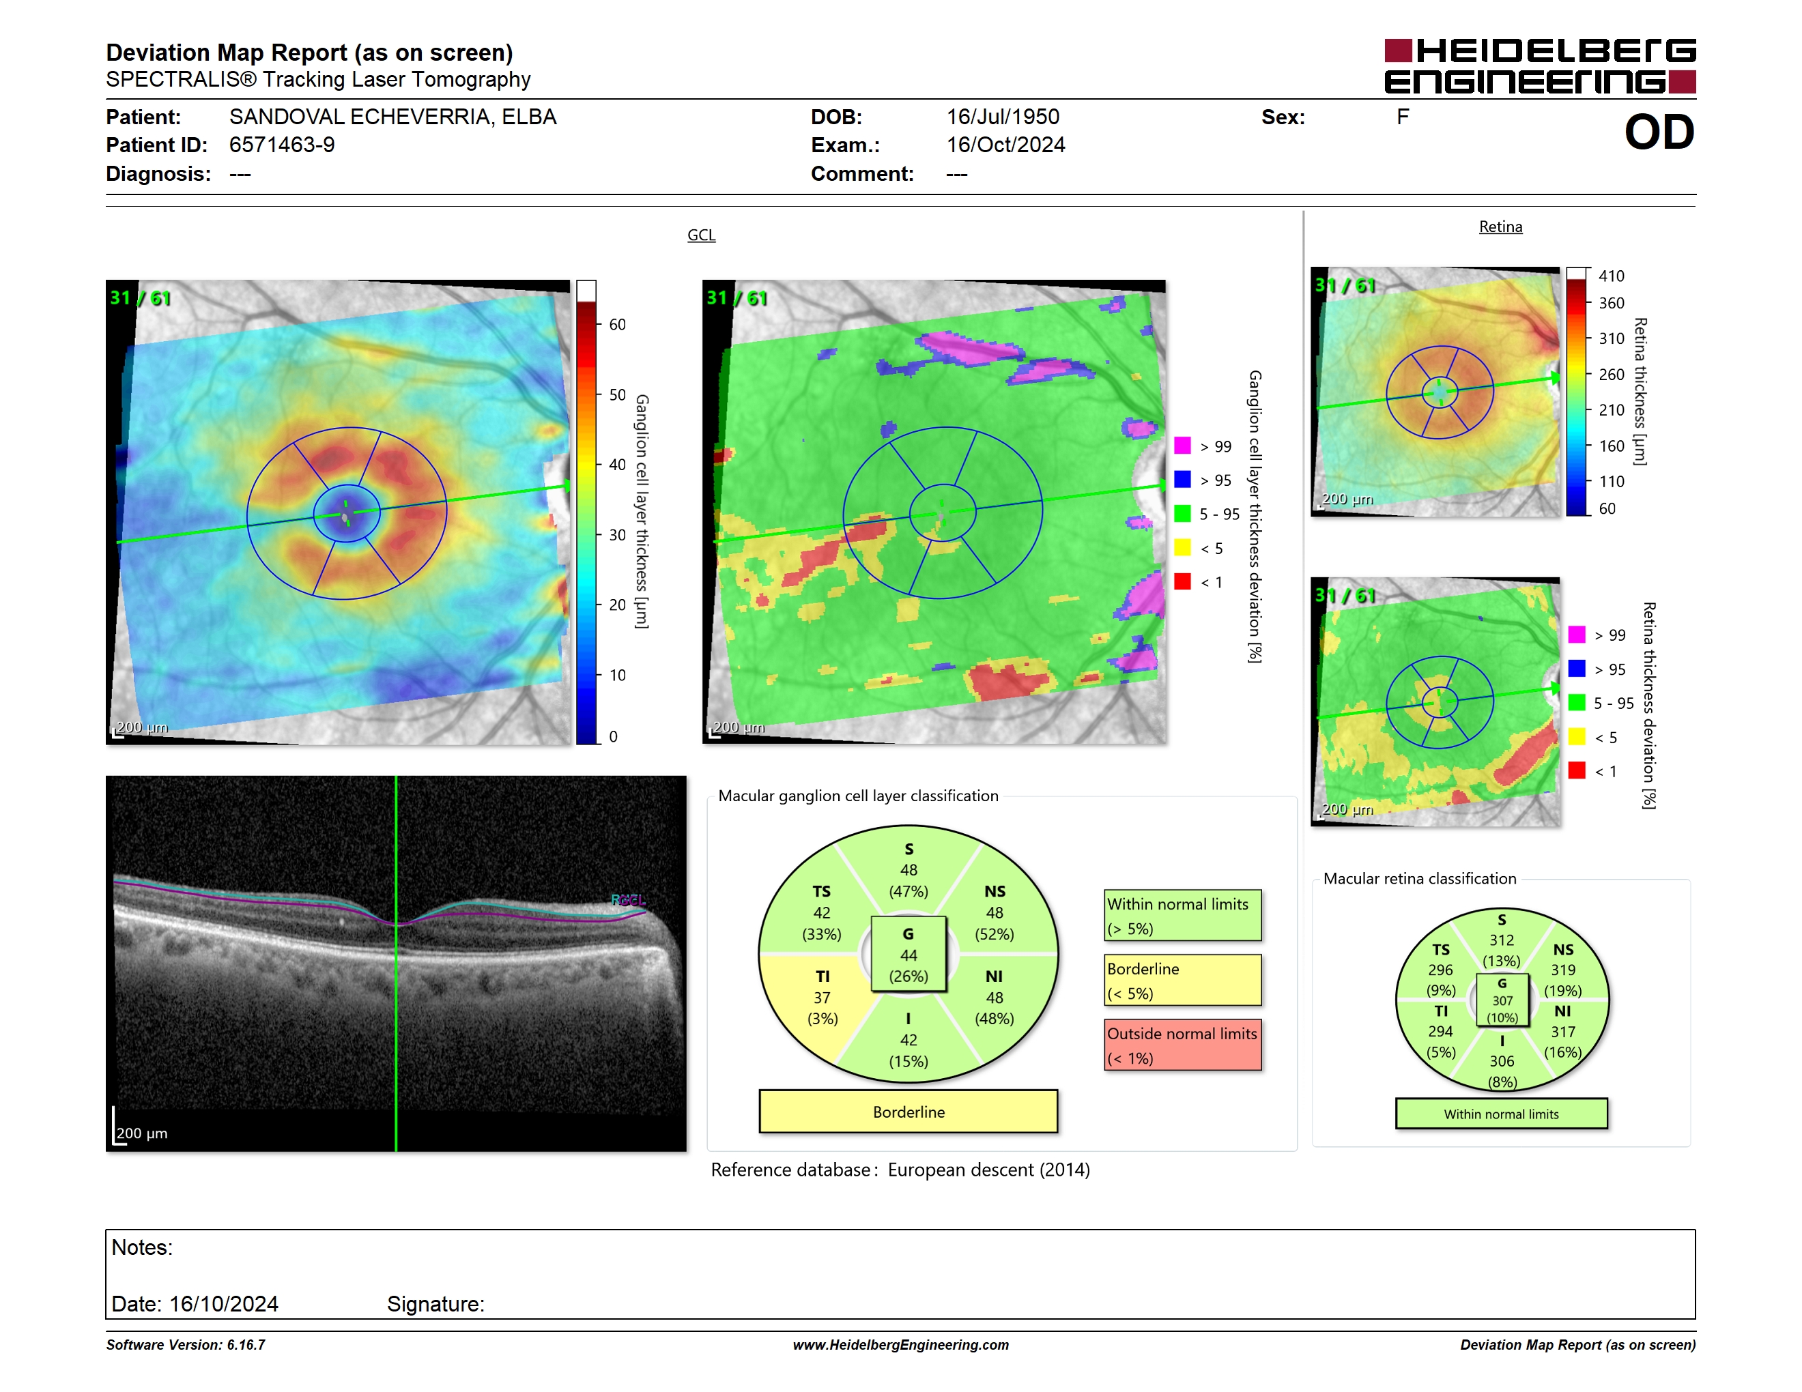Image resolution: width=1802 pixels, height=1392 pixels.
Task: Select the Borderline (<5%) legend box
Action: (x=1182, y=980)
